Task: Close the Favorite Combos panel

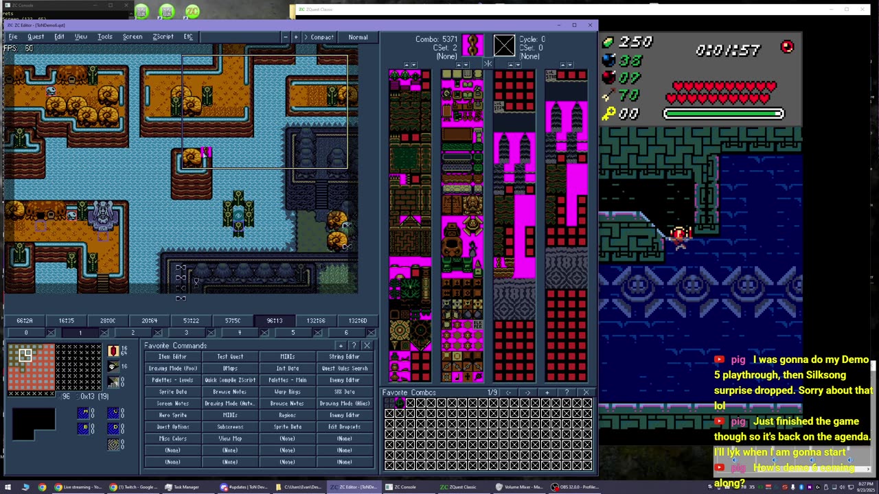Action: (x=586, y=392)
